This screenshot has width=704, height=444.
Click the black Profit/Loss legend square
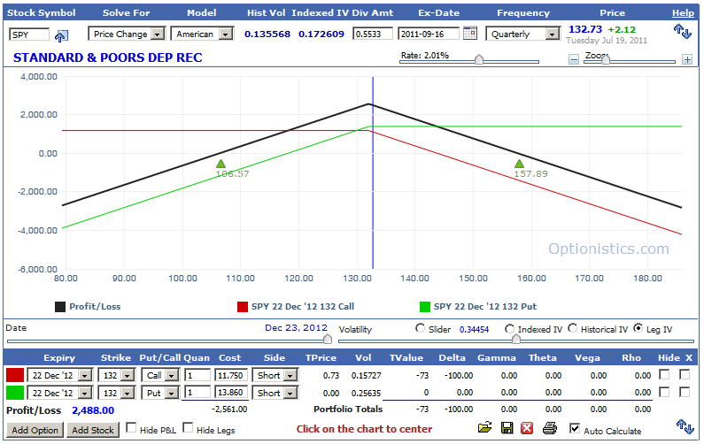(60, 307)
